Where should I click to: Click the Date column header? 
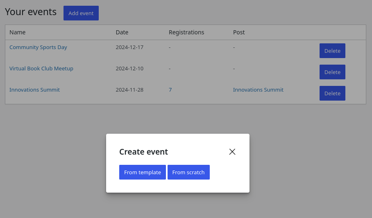[x=122, y=32]
